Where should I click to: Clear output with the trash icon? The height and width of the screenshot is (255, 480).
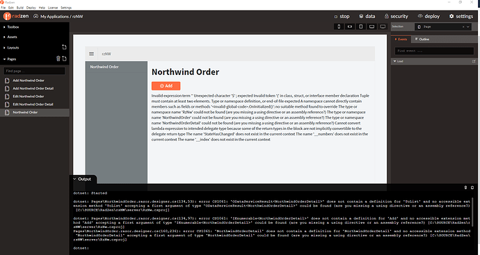(465, 188)
